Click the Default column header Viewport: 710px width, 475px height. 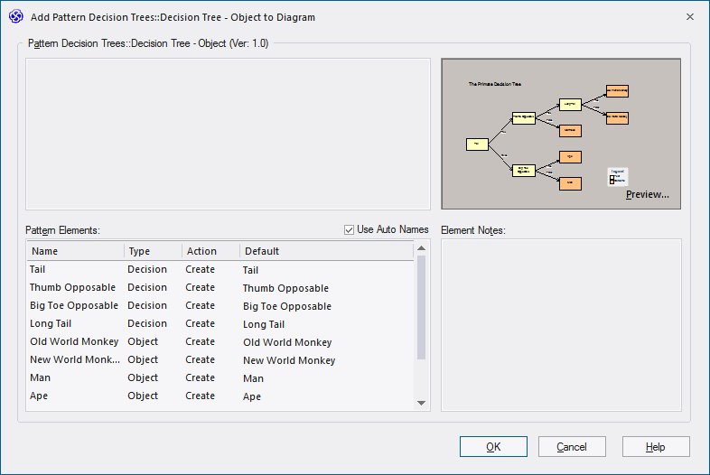pyautogui.click(x=325, y=251)
